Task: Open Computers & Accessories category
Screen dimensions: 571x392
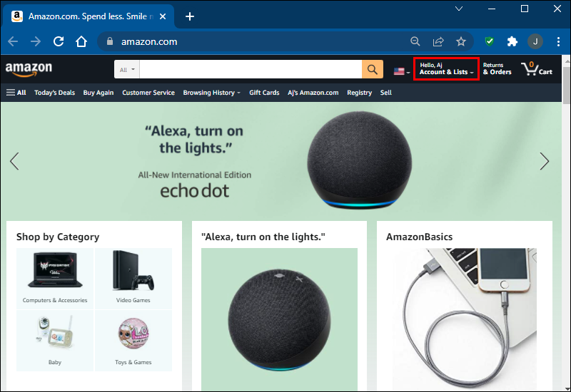Action: [55, 279]
